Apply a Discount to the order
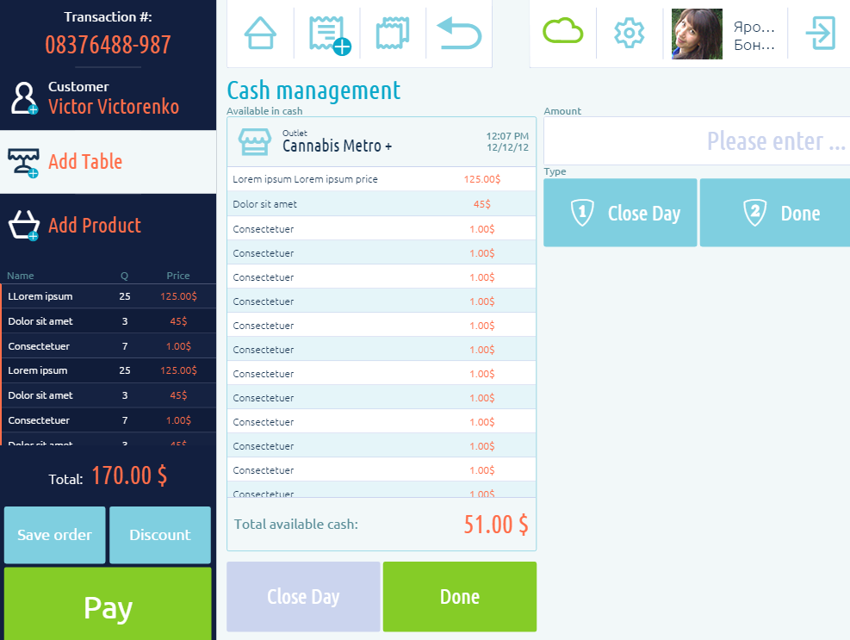 160,535
